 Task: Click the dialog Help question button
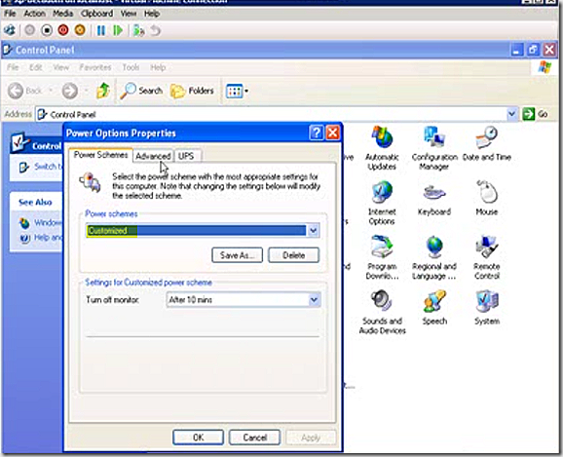[x=316, y=133]
